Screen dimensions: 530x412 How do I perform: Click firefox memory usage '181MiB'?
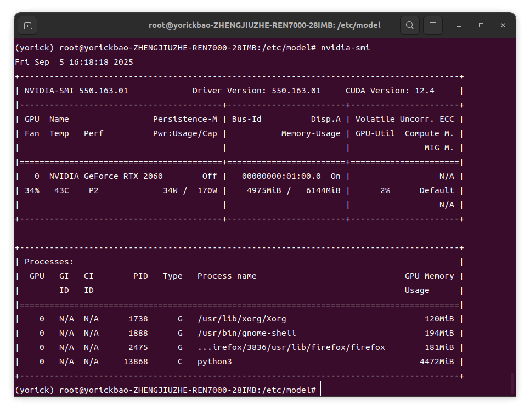(x=439, y=347)
